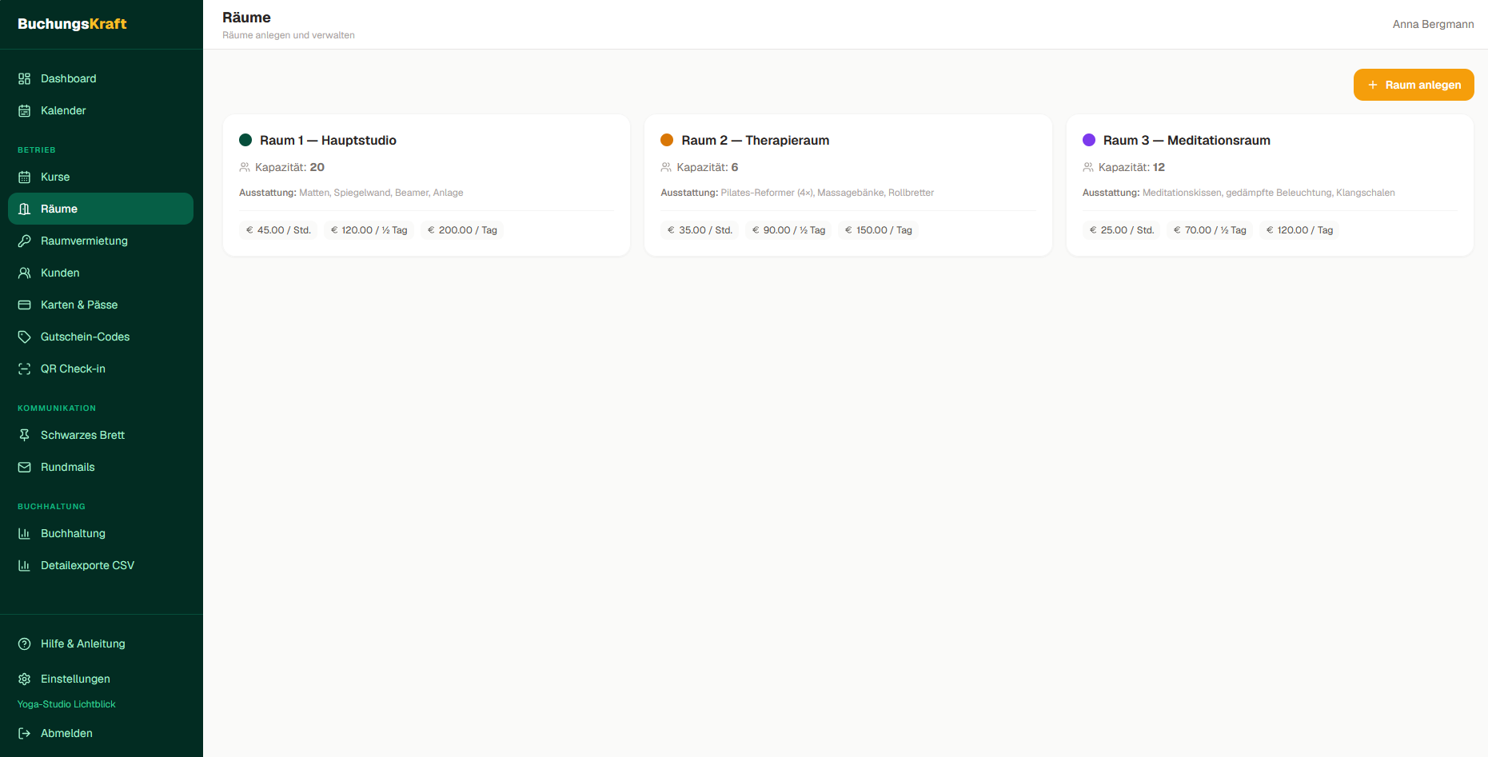Open the Rundmails envelope icon
Image resolution: width=1488 pixels, height=757 pixels.
pyautogui.click(x=25, y=467)
